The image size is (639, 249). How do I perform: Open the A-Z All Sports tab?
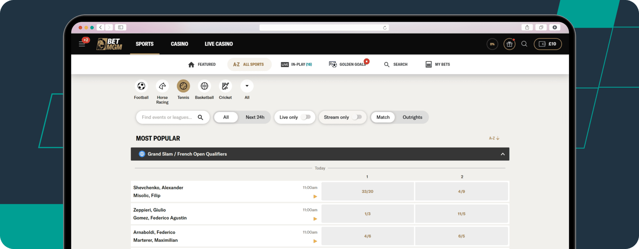click(249, 65)
